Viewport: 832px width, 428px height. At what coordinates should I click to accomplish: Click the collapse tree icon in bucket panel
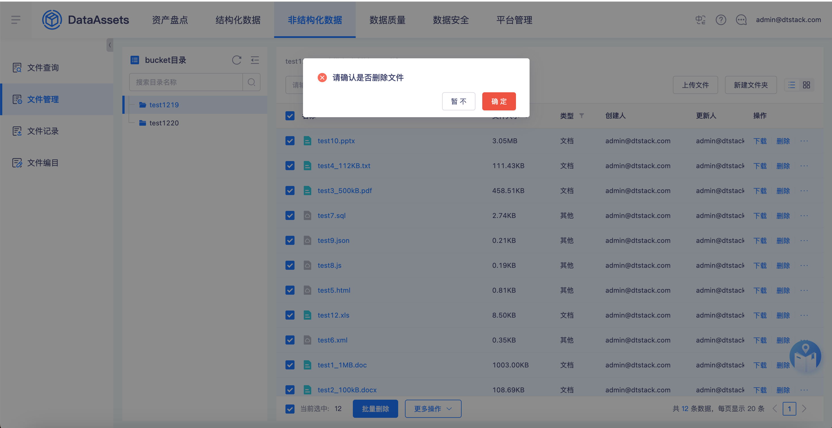point(255,60)
